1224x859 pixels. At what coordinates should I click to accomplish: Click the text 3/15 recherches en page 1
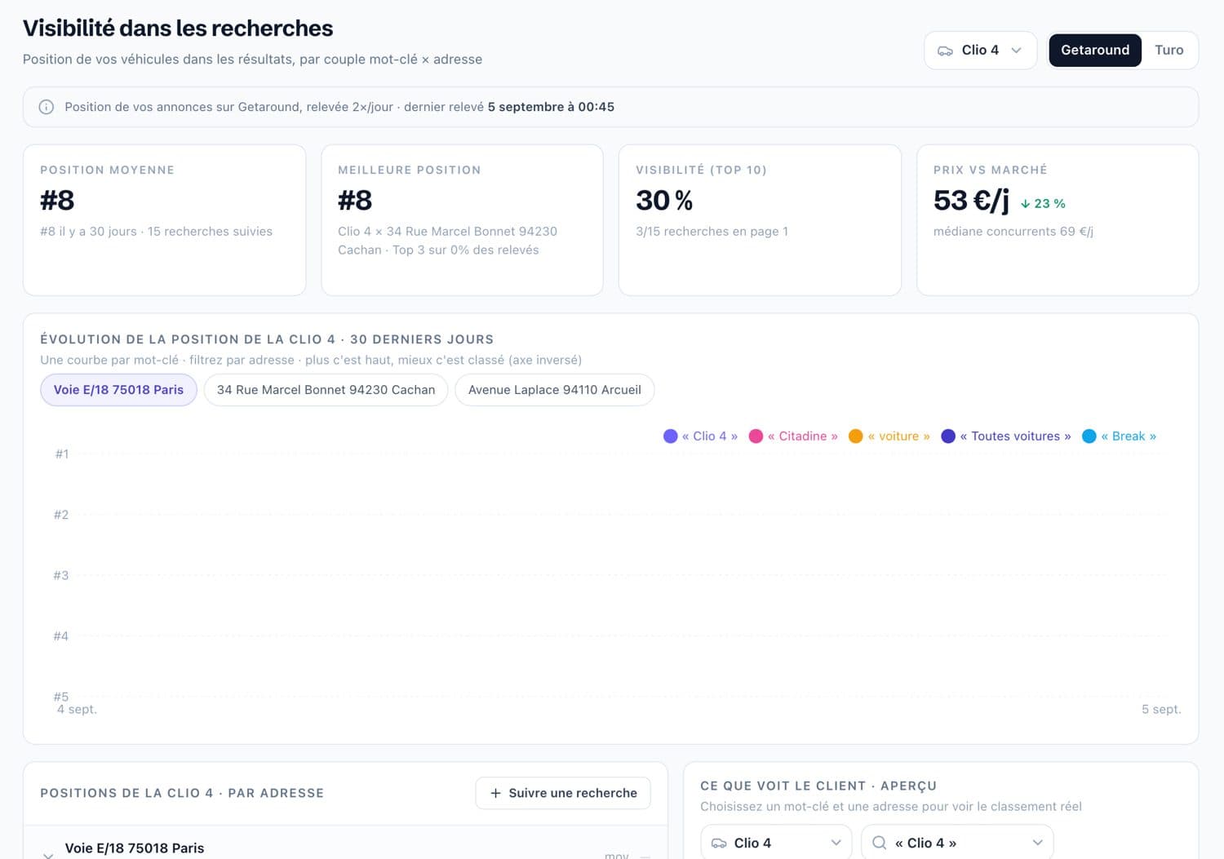tap(712, 232)
